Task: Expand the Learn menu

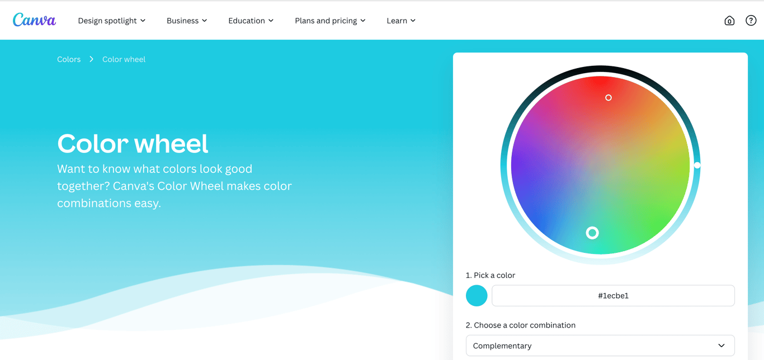Action: (401, 21)
